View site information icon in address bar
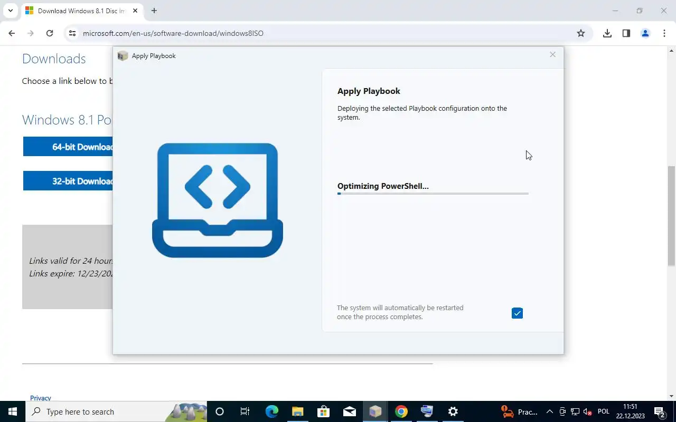This screenshot has width=676, height=422. point(72,33)
